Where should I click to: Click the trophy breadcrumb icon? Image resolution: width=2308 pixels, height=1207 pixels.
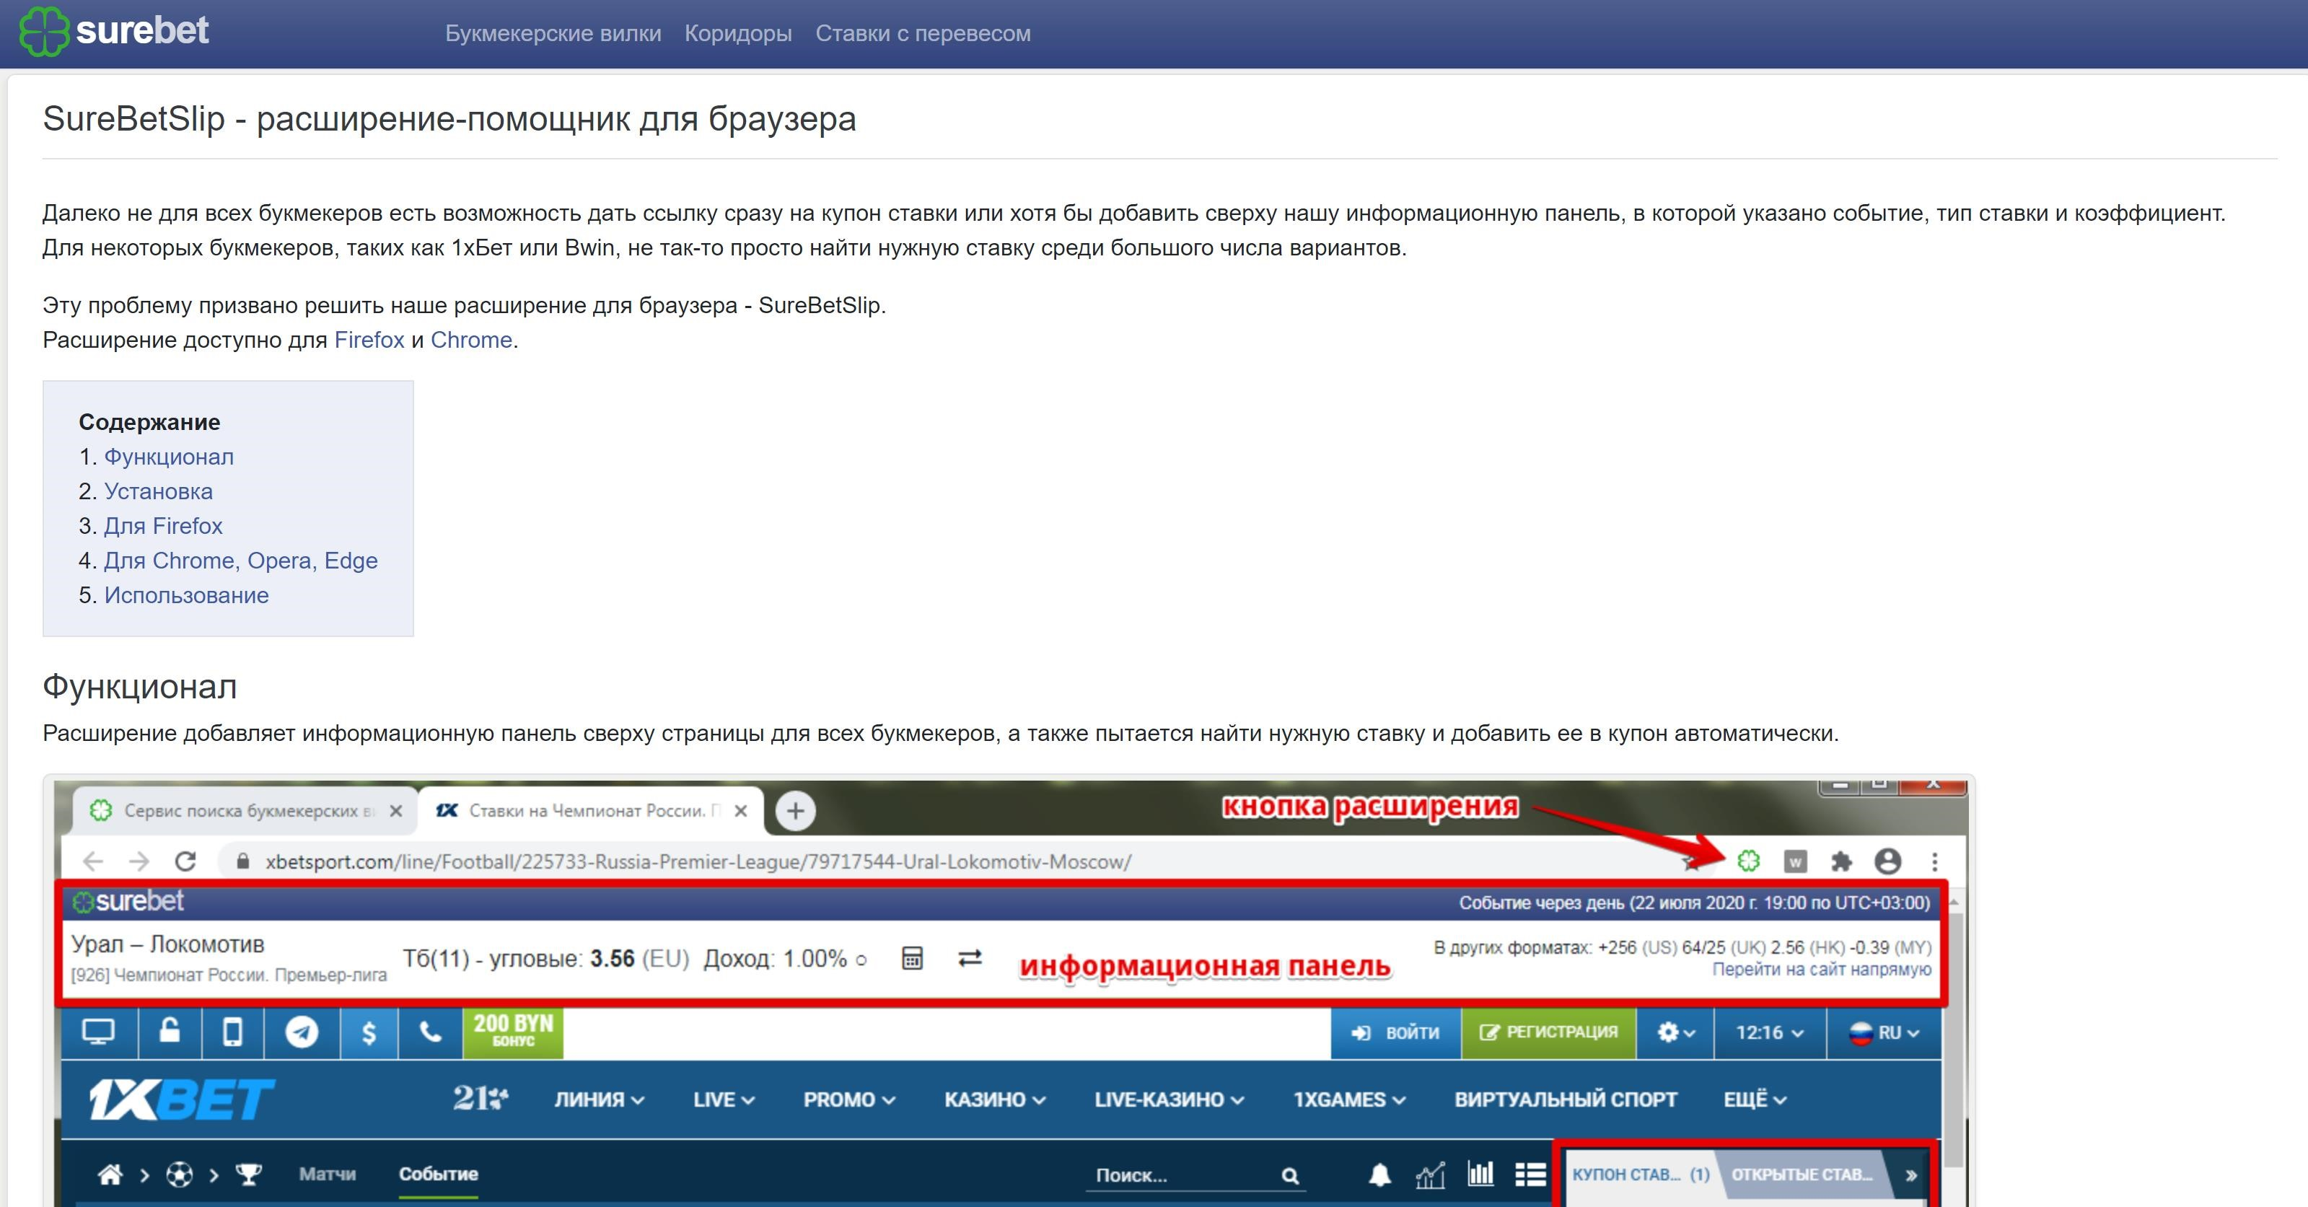248,1174
